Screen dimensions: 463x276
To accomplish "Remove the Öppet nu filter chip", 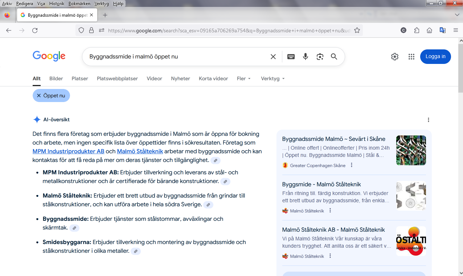I will click(39, 96).
